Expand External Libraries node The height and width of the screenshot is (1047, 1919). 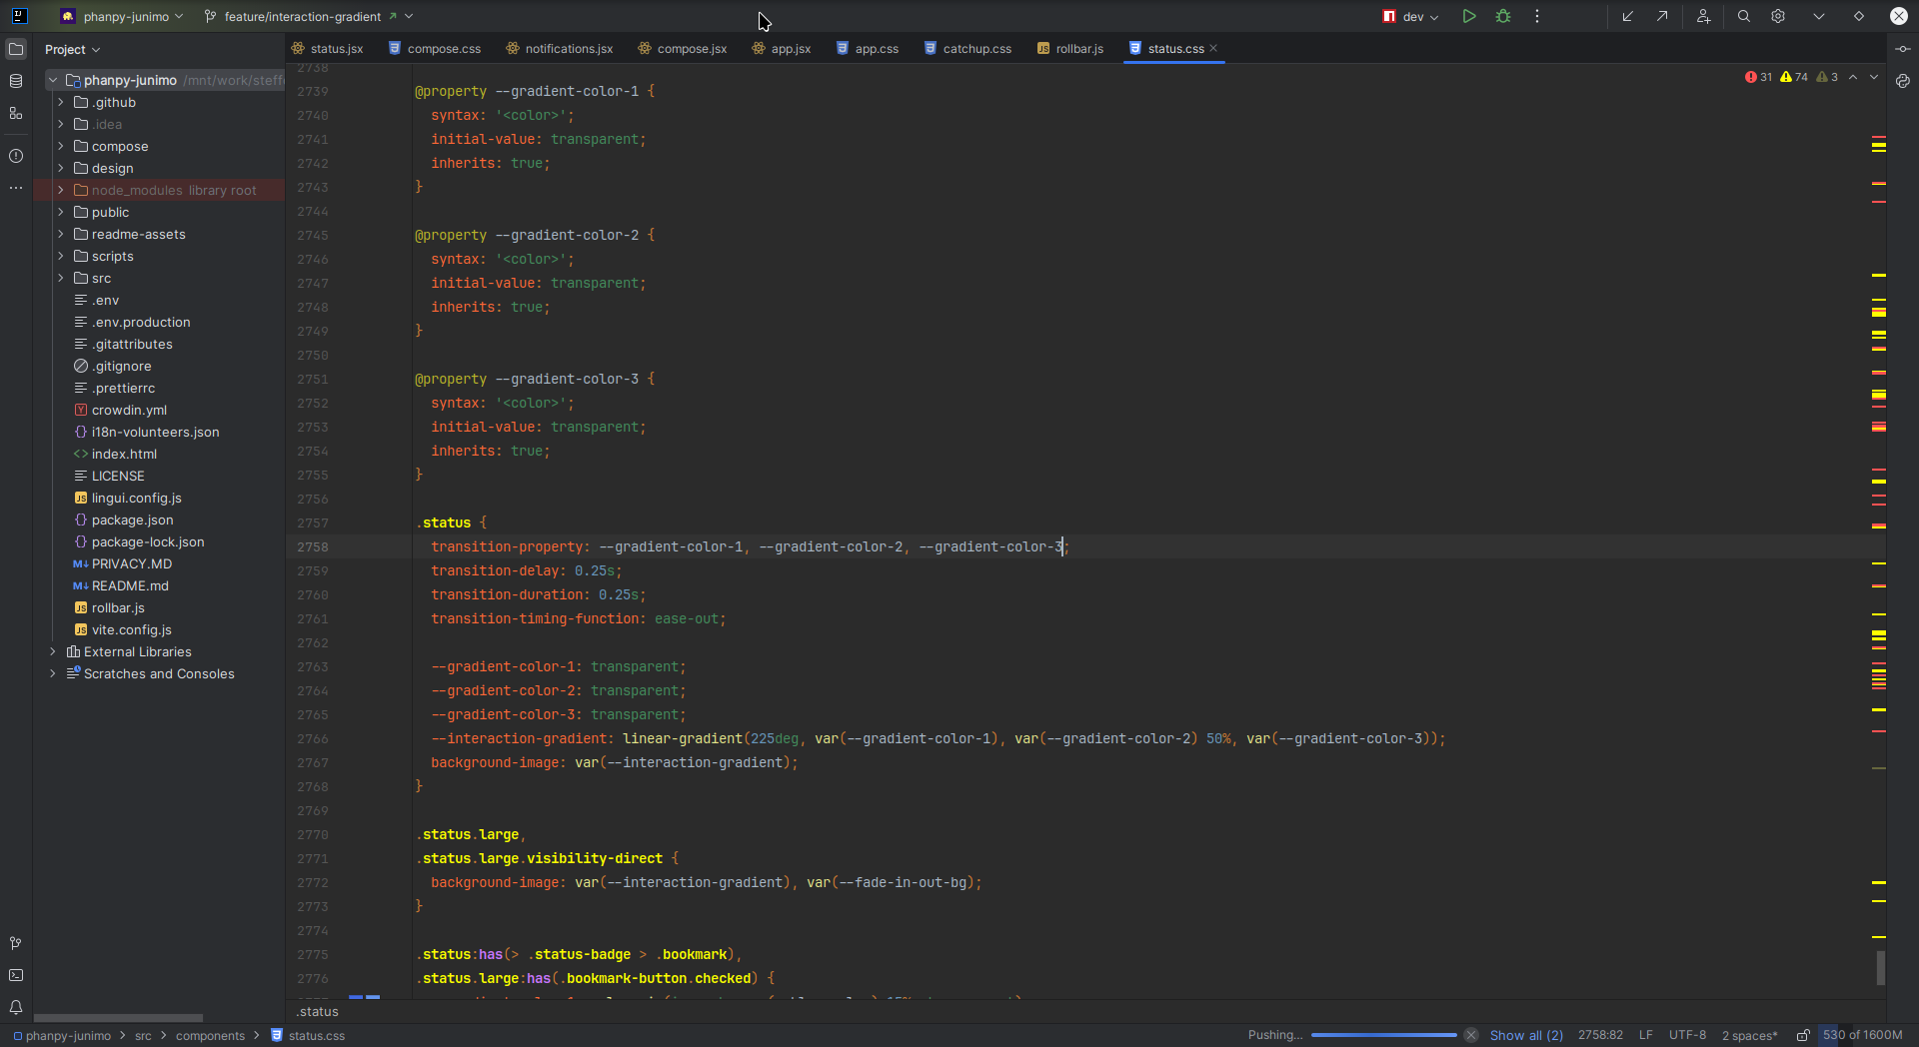click(53, 651)
